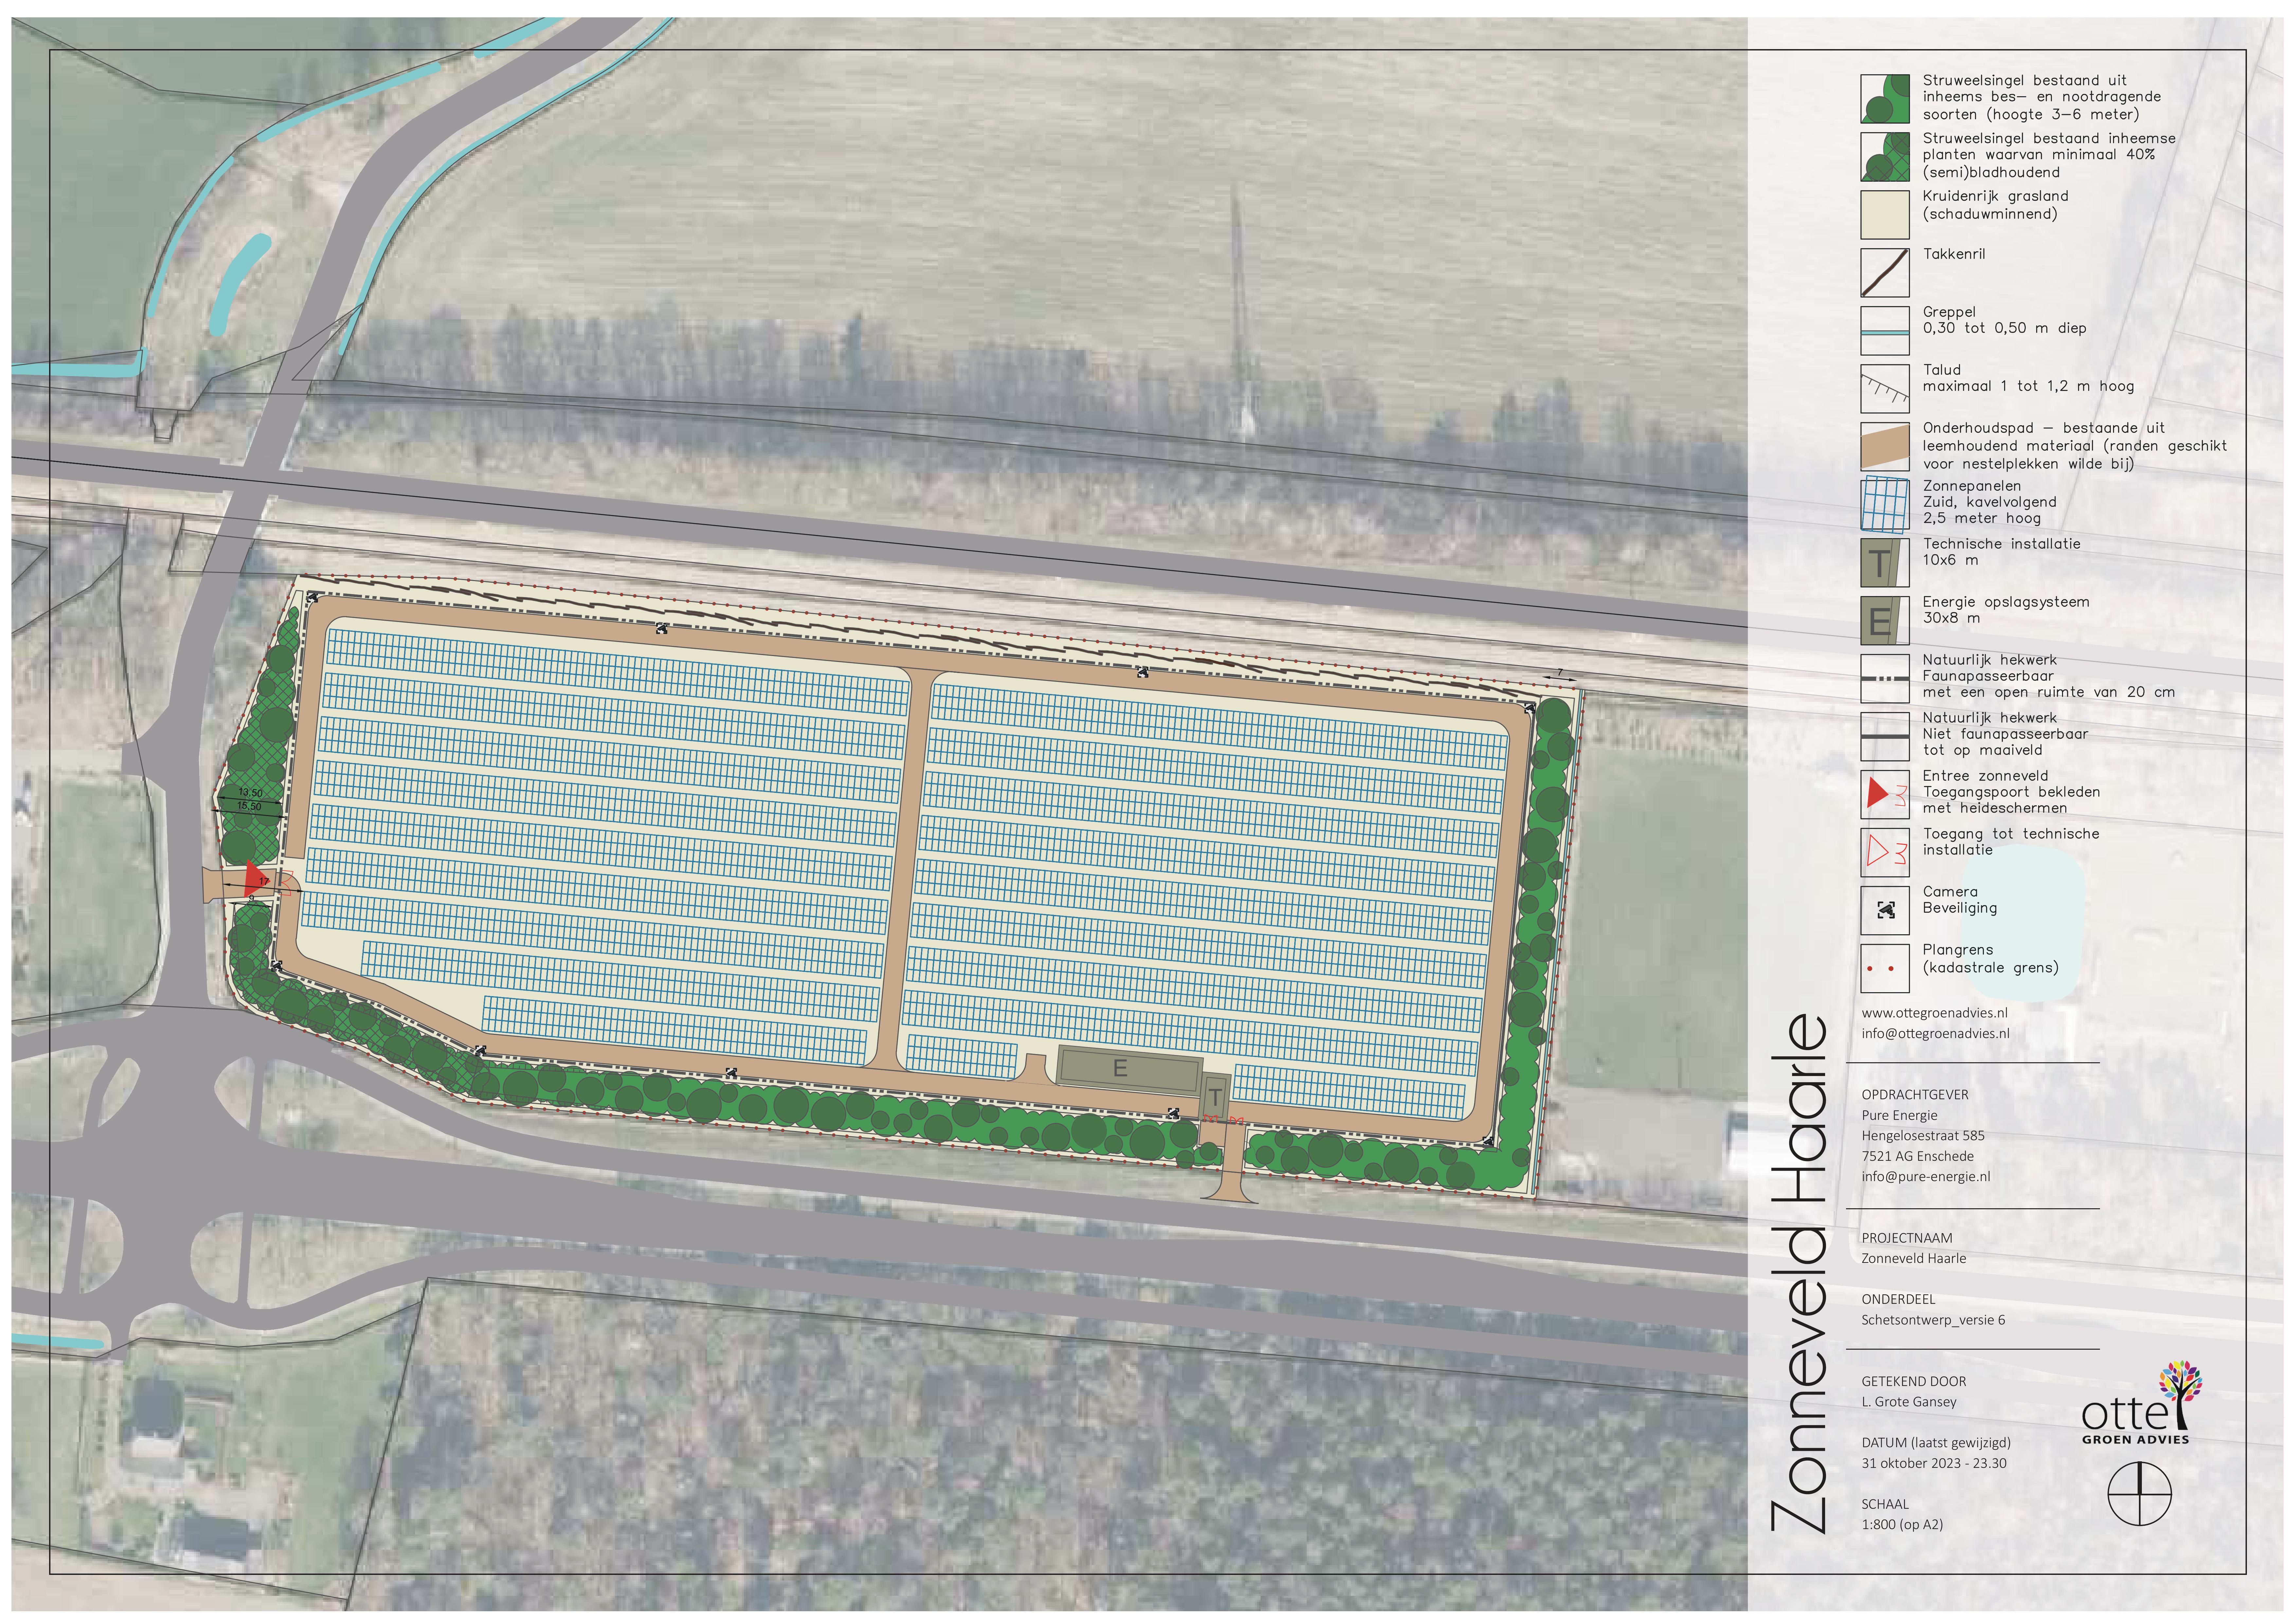Screen dimensions: 2296x1624
Task: Click the 15,50 dimension label on the map
Action: [x=249, y=807]
